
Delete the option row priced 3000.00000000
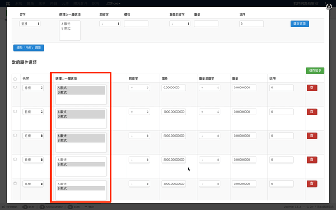[312, 160]
